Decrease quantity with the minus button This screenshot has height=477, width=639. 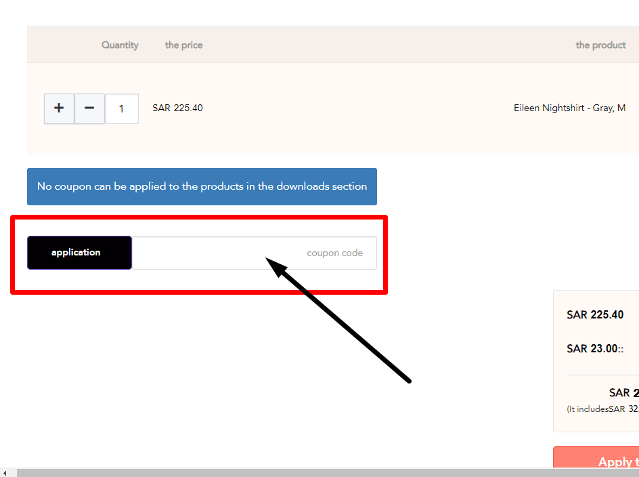[x=89, y=108]
